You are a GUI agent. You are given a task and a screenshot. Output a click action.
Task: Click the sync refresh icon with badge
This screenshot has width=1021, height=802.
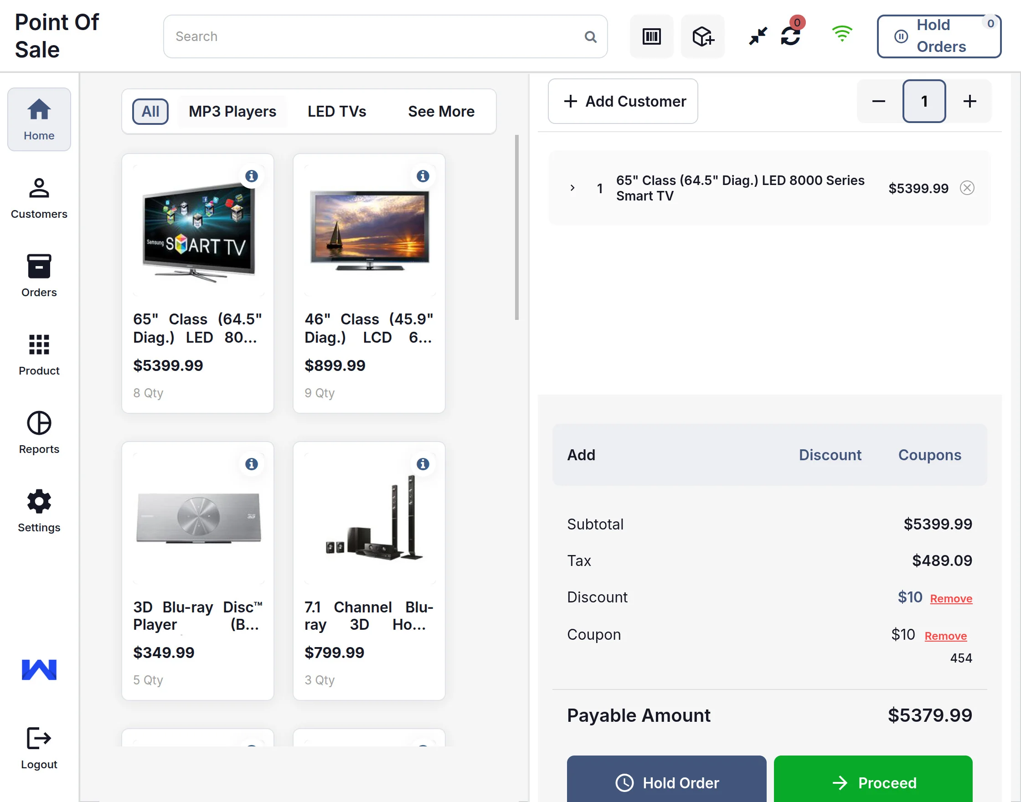point(791,36)
